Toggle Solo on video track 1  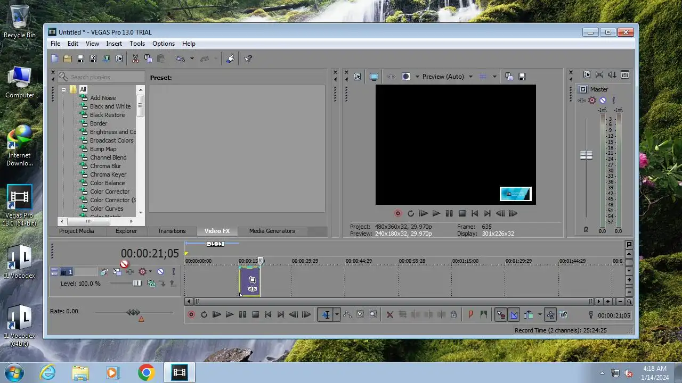173,272
